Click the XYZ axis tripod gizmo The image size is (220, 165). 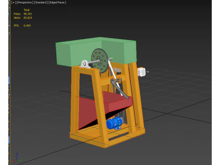pyautogui.click(x=18, y=157)
